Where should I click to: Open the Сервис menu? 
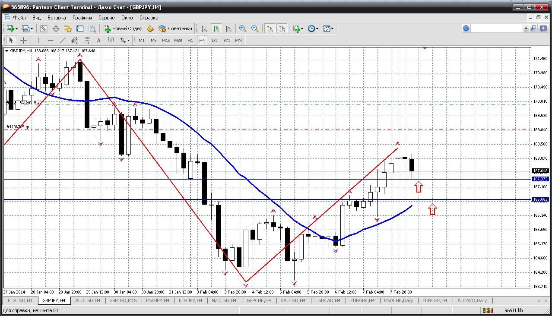106,18
